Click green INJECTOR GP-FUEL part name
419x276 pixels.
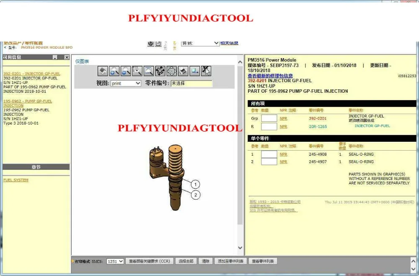coord(372,126)
